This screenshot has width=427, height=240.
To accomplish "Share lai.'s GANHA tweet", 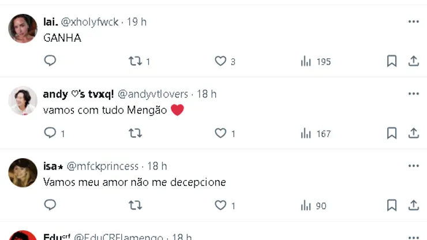I will [x=413, y=61].
